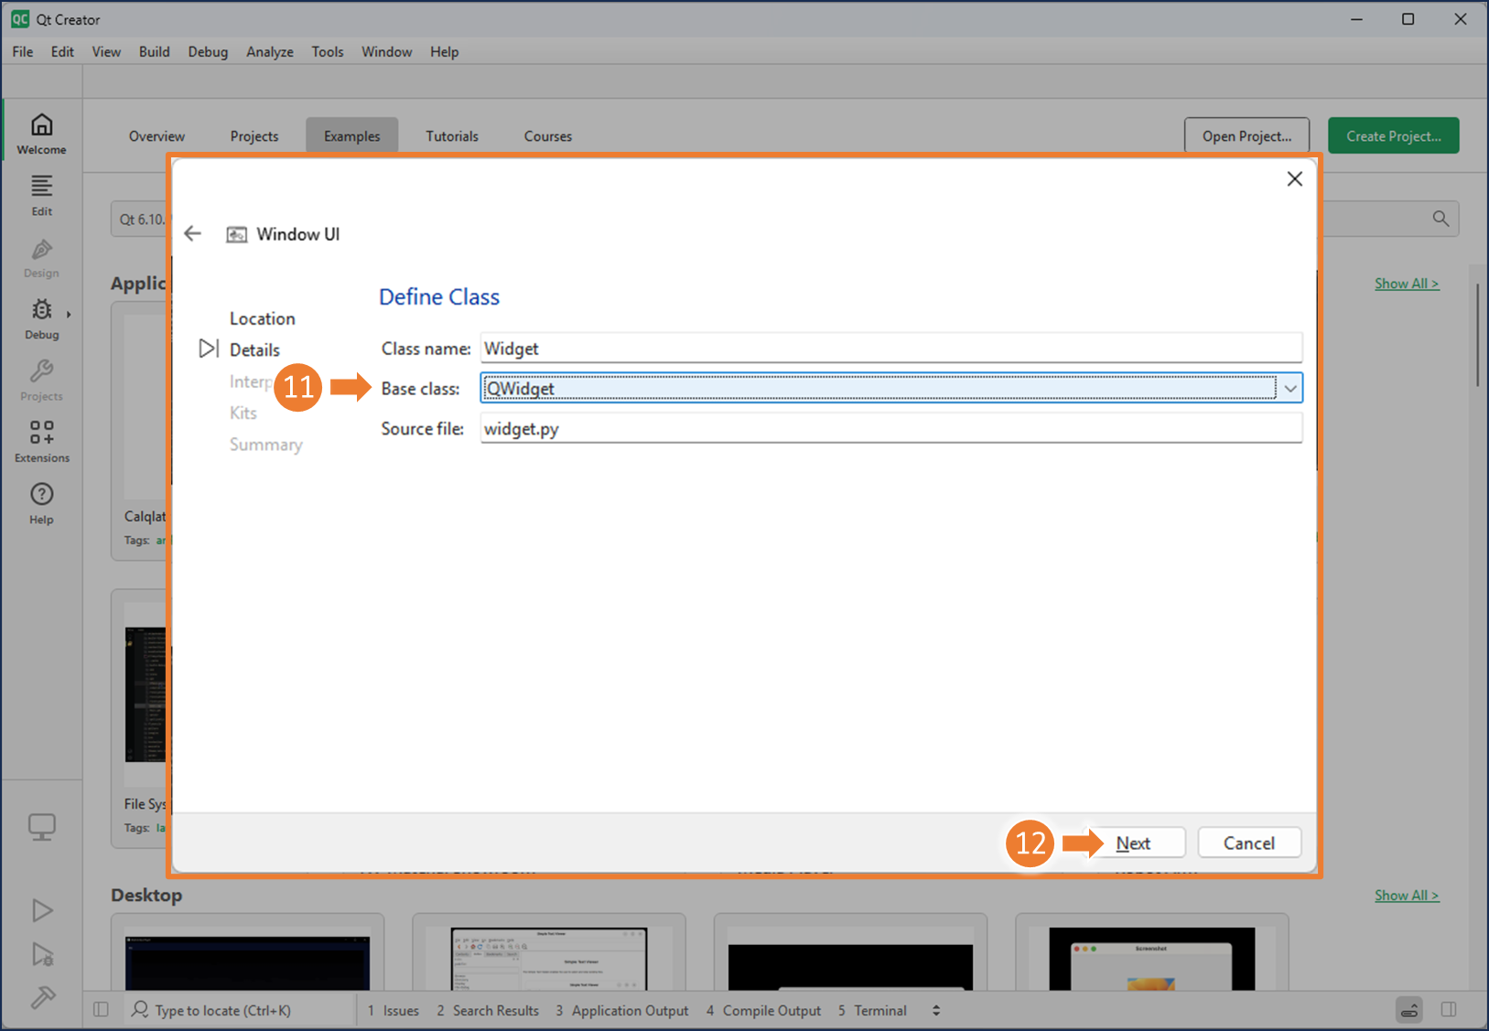Click Type to locate search field
Image resolution: width=1489 pixels, height=1031 pixels.
[x=222, y=1010]
